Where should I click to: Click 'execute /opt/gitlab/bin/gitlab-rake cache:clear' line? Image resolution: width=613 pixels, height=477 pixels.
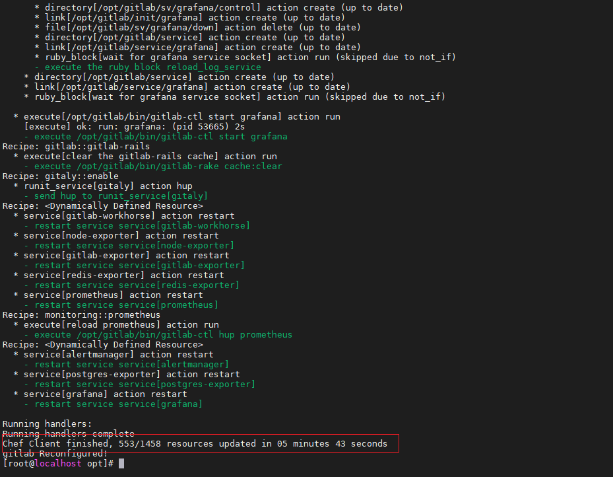click(x=153, y=166)
